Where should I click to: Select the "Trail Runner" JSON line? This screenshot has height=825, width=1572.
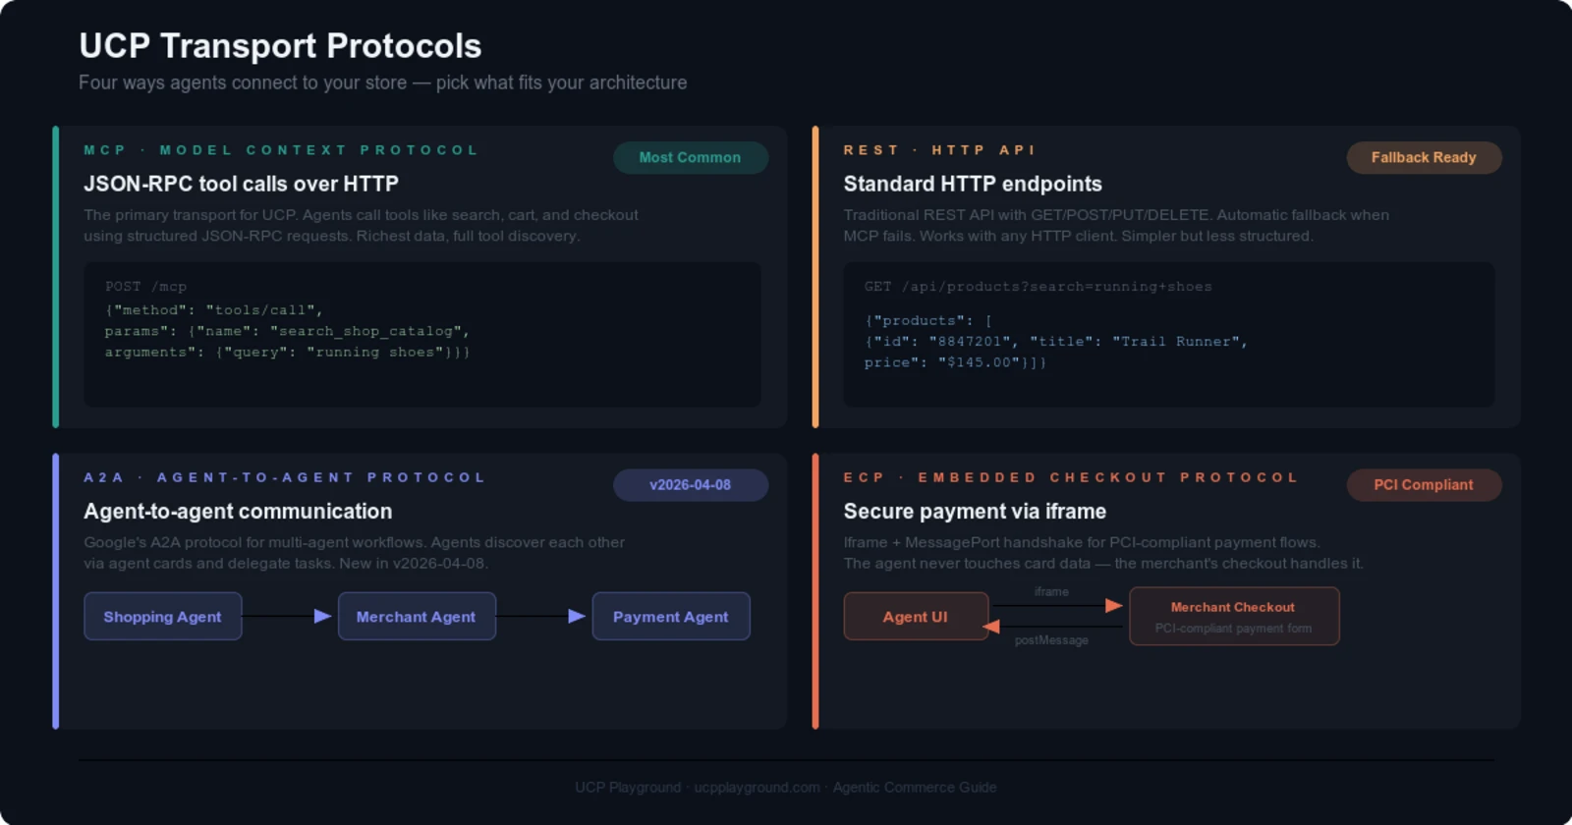(1056, 341)
